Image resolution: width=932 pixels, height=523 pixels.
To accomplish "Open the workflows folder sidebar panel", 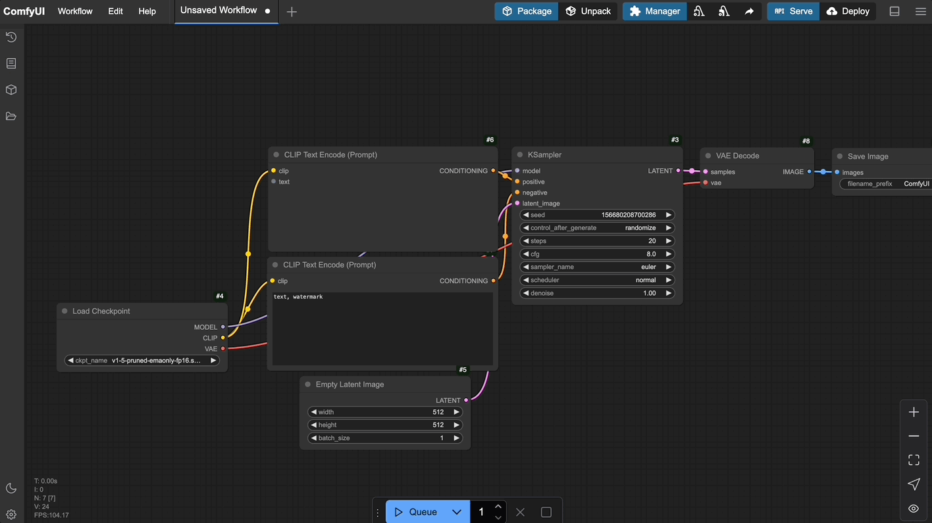I will [x=11, y=116].
